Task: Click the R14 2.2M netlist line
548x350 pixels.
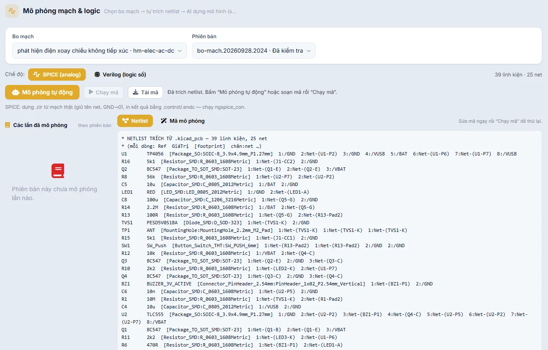Action: [x=218, y=207]
